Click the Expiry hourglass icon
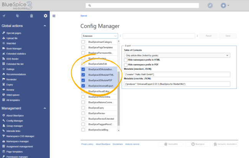 point(4,84)
